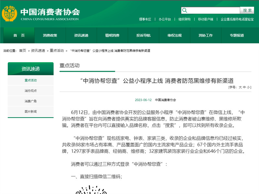Click the article title in the breadcrumb trail

pos(110,51)
